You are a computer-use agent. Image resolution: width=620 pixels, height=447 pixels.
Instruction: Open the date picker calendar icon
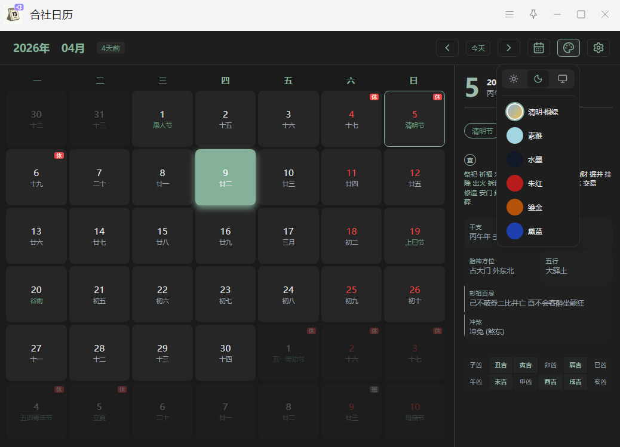coord(539,48)
